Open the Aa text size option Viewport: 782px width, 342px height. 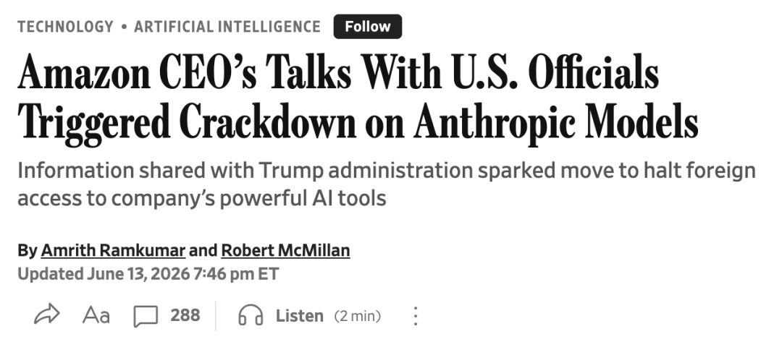pyautogui.click(x=96, y=315)
